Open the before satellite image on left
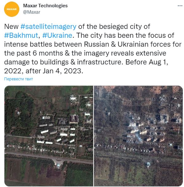Viewport: 184px width, 187px height. 49,136
